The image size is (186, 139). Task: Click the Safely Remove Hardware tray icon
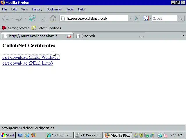click(146, 135)
